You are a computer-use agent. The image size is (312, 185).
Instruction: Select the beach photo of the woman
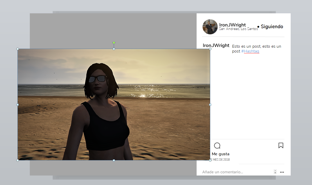114,105
